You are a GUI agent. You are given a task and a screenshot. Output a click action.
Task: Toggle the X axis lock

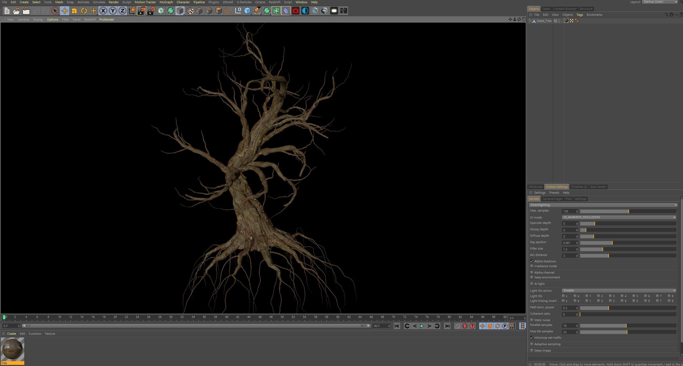point(103,11)
